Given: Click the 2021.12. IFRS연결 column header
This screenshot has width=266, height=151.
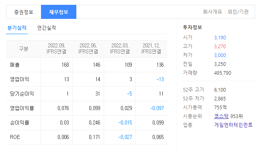Looking at the screenshot, I should (151, 49).
